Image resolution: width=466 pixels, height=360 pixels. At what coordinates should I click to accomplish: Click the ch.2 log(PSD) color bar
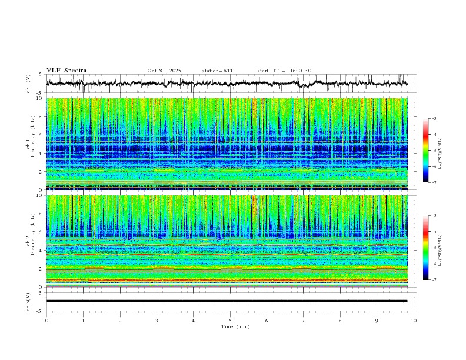coord(425,248)
